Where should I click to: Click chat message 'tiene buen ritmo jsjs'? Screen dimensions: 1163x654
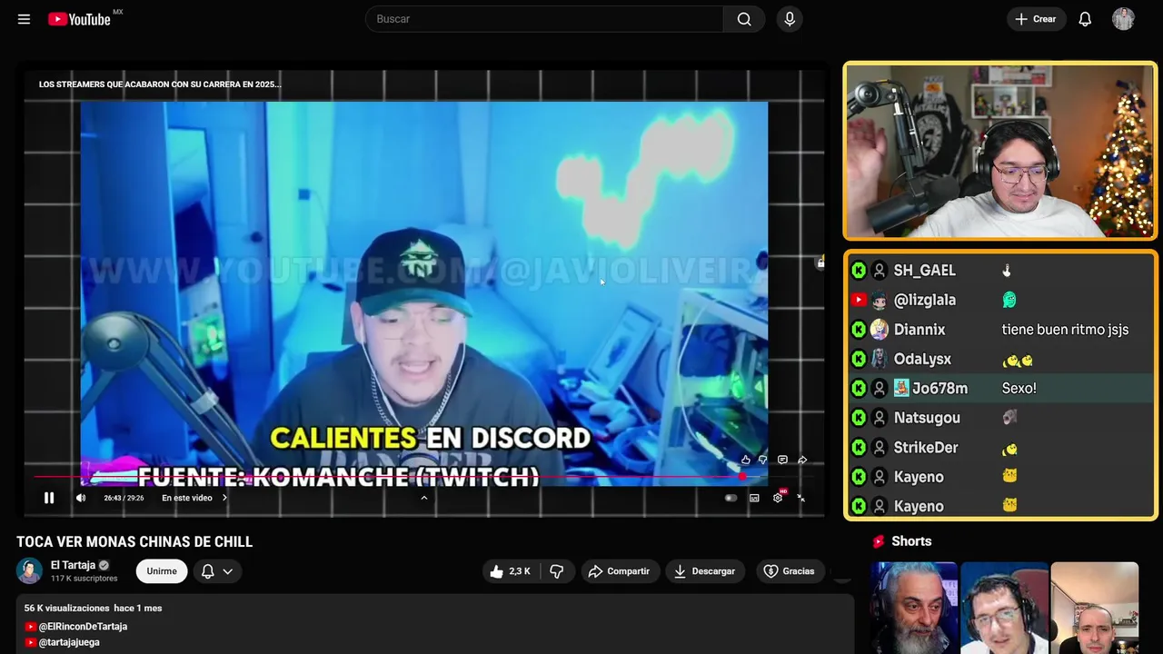coord(1065,330)
